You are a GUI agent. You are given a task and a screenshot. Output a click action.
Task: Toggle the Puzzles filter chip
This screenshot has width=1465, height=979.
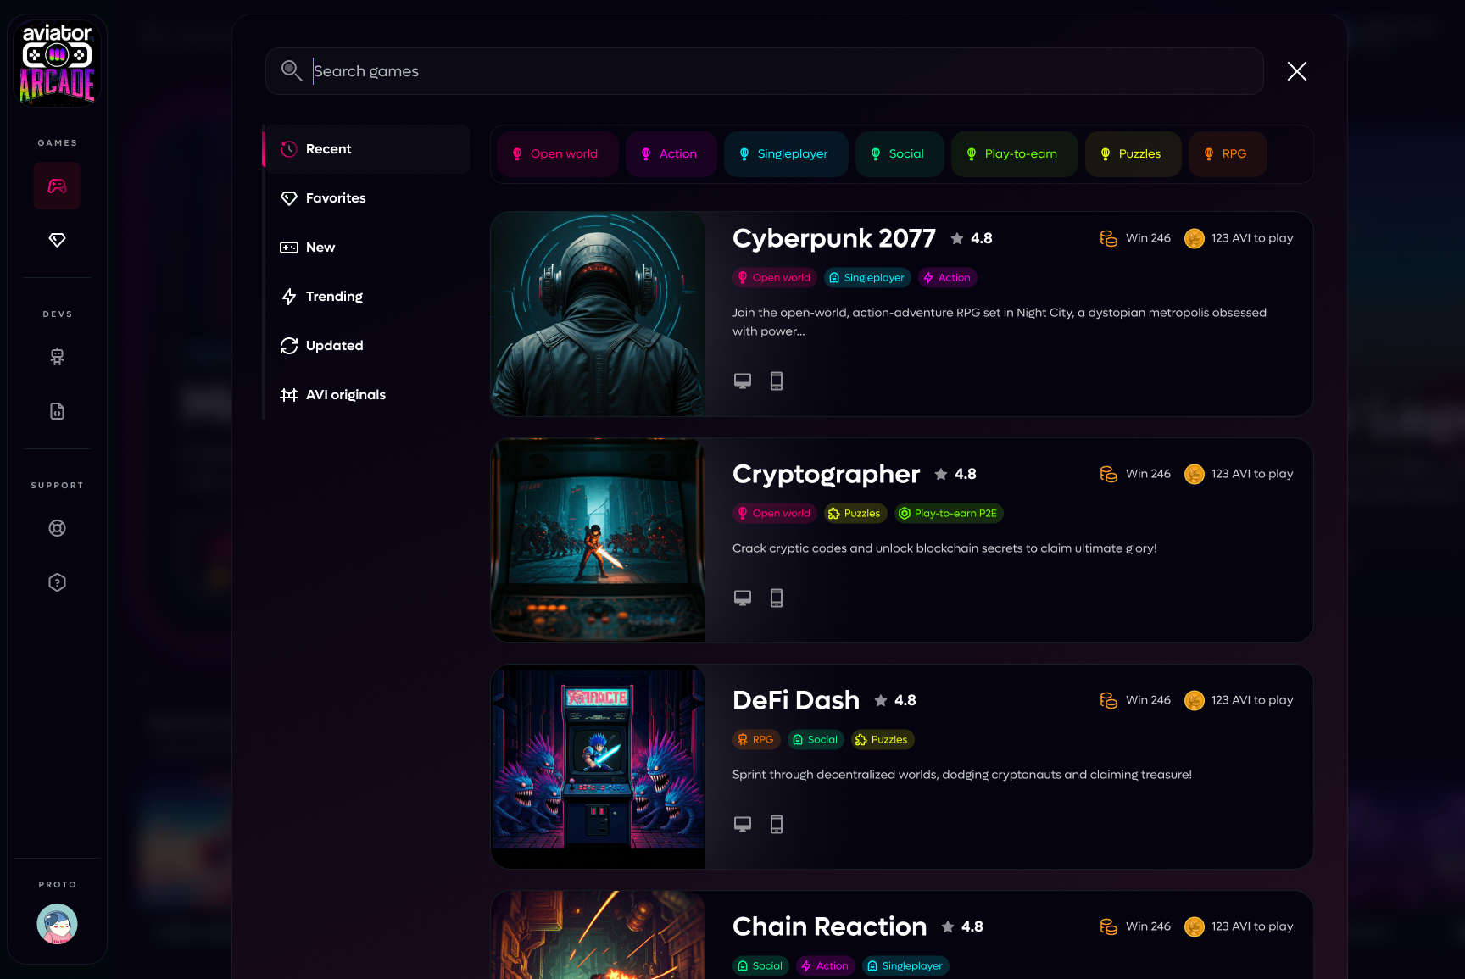1134,154
